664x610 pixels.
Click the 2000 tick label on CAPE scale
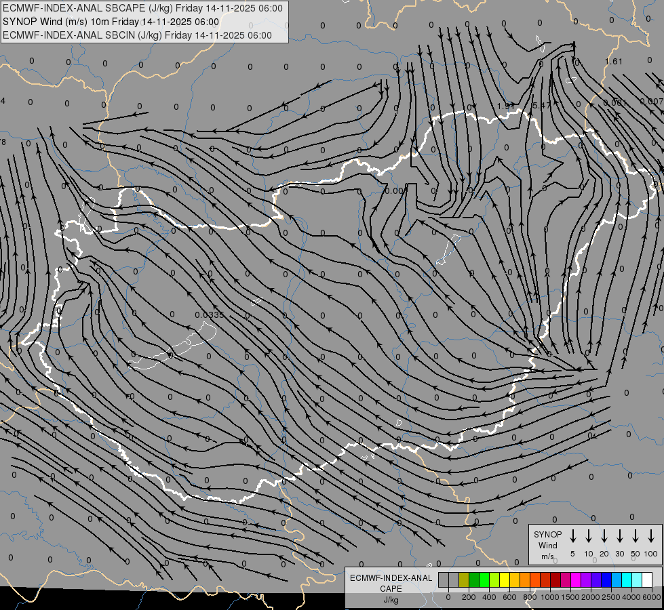591,597
